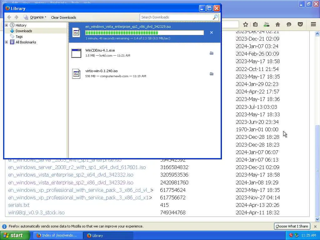Open the win98qi_v0.9.3_stock.iso link
The image size is (320, 240).
[36, 212]
